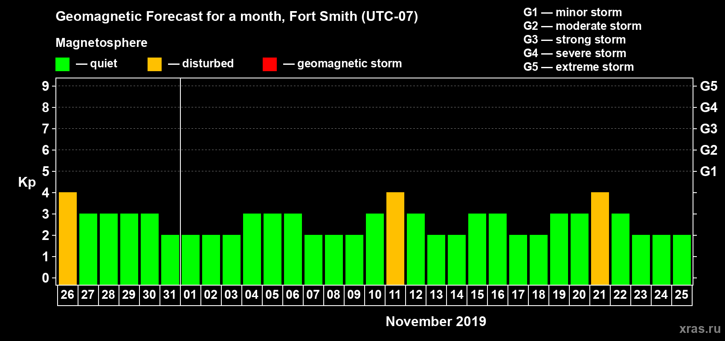Click 'G4 — severe storm' legend text
The width and height of the screenshot is (725, 341).
(x=575, y=53)
